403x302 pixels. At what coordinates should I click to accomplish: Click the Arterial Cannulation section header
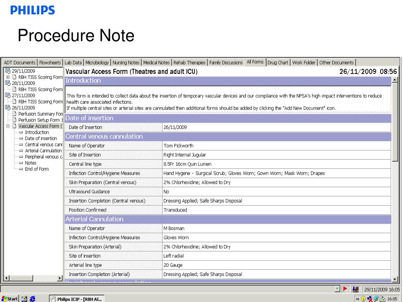[228, 219]
